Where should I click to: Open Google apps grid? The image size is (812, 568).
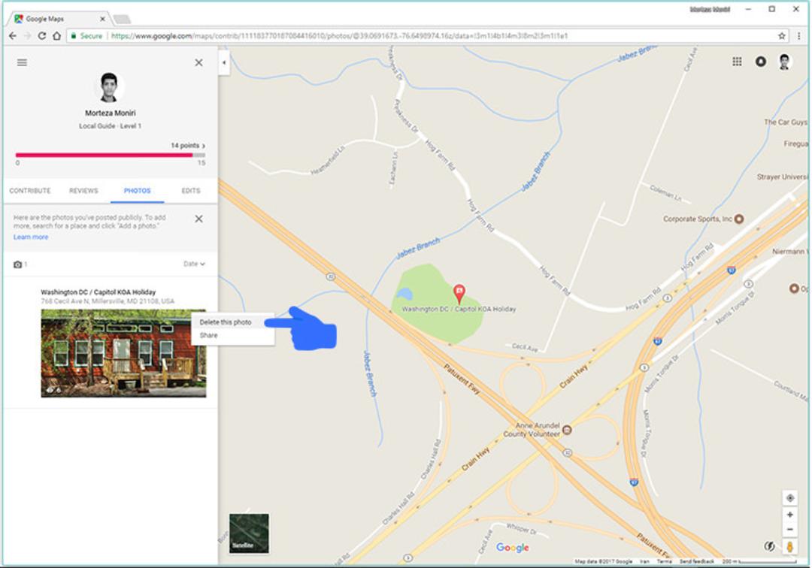coord(737,62)
